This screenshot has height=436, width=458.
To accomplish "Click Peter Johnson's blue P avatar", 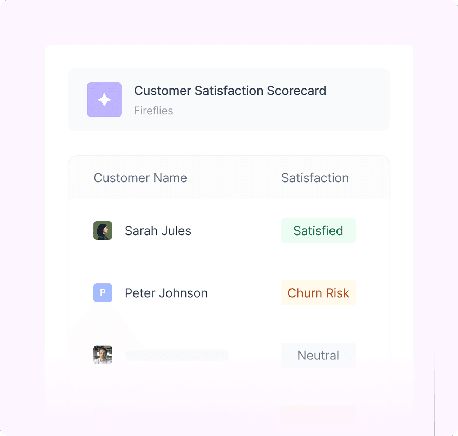I will click(103, 293).
